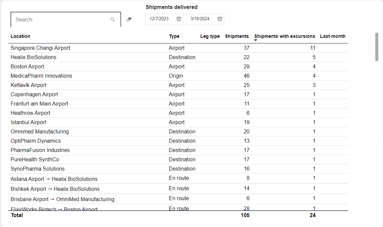Image resolution: width=383 pixels, height=227 pixels.
Task: Select the OptiPharm Dynamics row
Action: [x=178, y=141]
